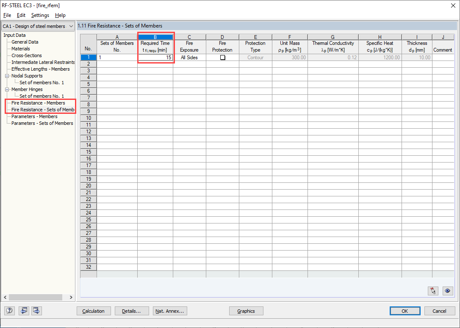Open the Details dialog

tap(132, 311)
